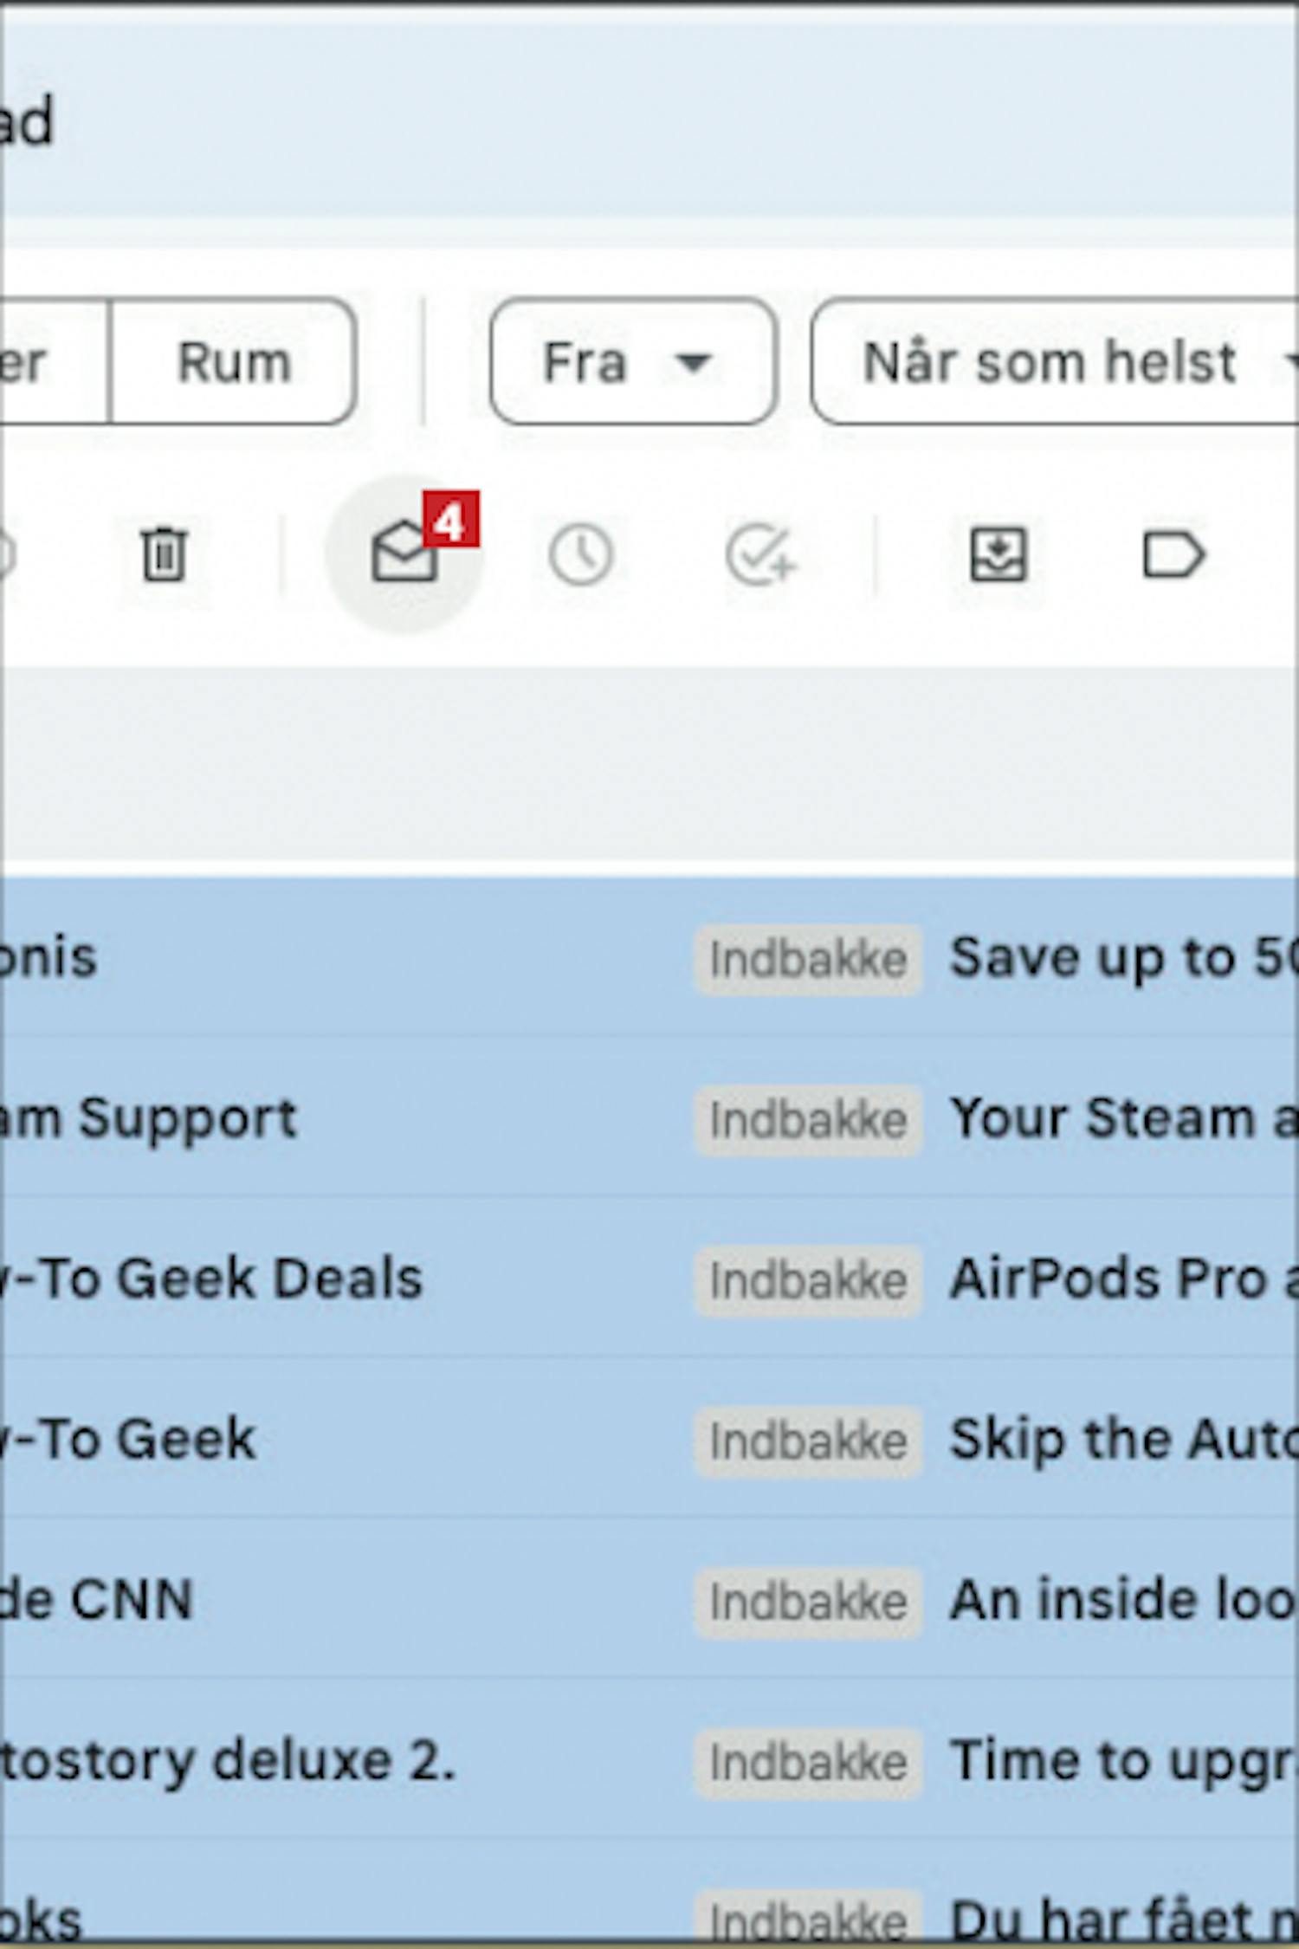Click the Indbakke label on CNN email
This screenshot has height=1949, width=1299.
point(808,1601)
